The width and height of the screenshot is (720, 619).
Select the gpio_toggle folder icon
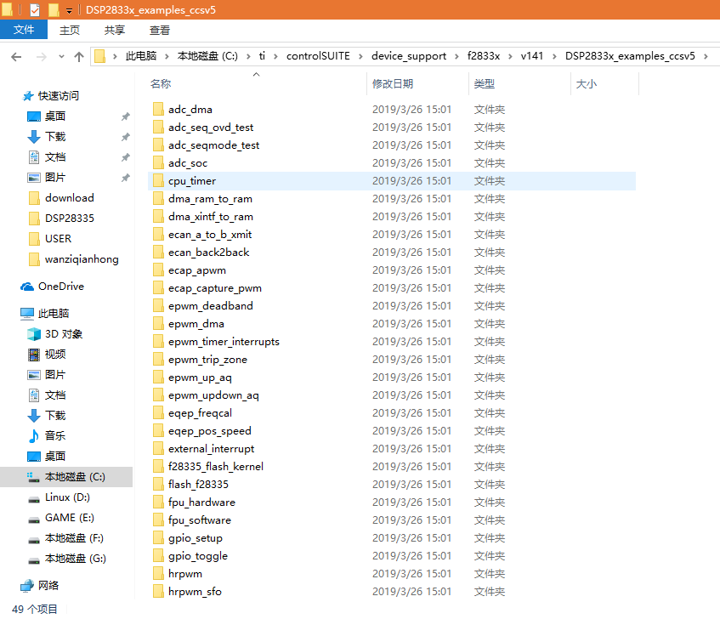pos(158,555)
